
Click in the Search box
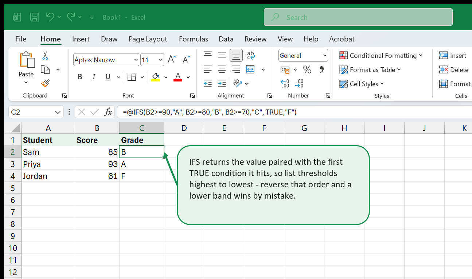coord(358,17)
